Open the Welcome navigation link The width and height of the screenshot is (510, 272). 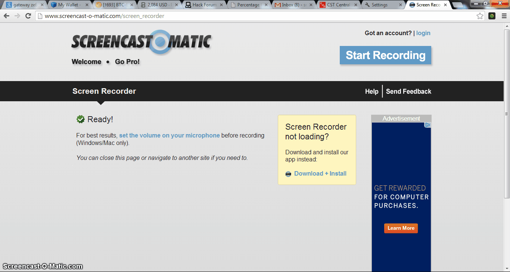pyautogui.click(x=86, y=62)
